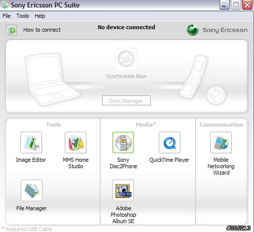Click the flip phone illustration

tap(194, 77)
